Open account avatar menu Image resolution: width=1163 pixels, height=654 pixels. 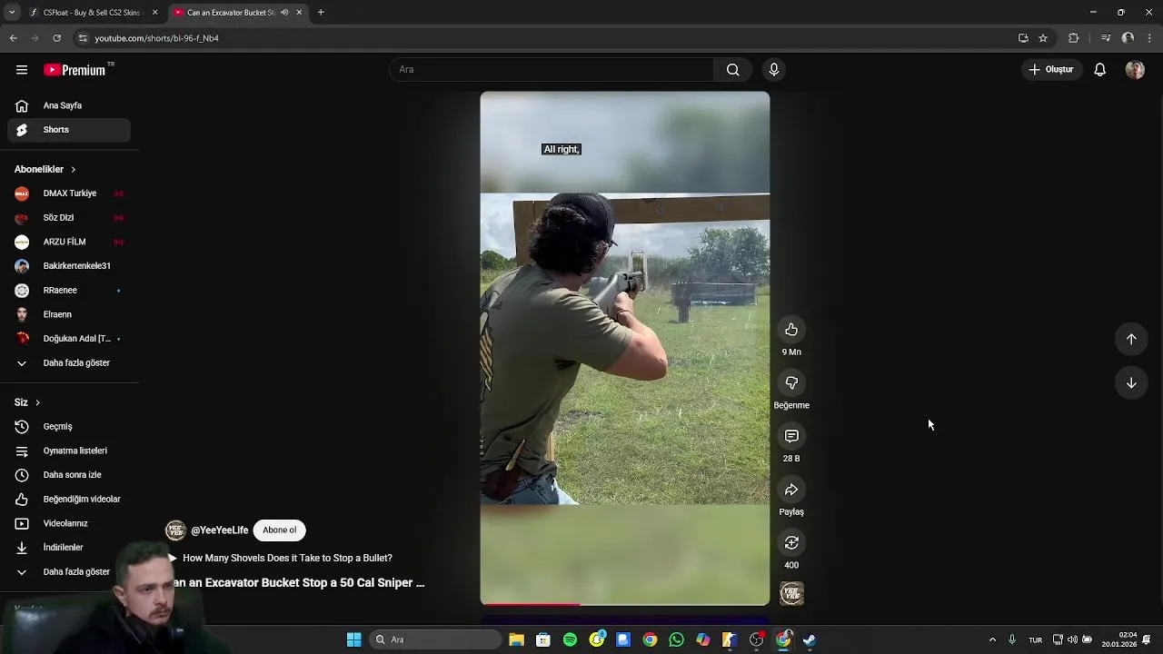pyautogui.click(x=1135, y=70)
